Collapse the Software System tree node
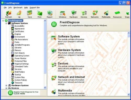Viewport: 131px width, 100px height. (6, 23)
